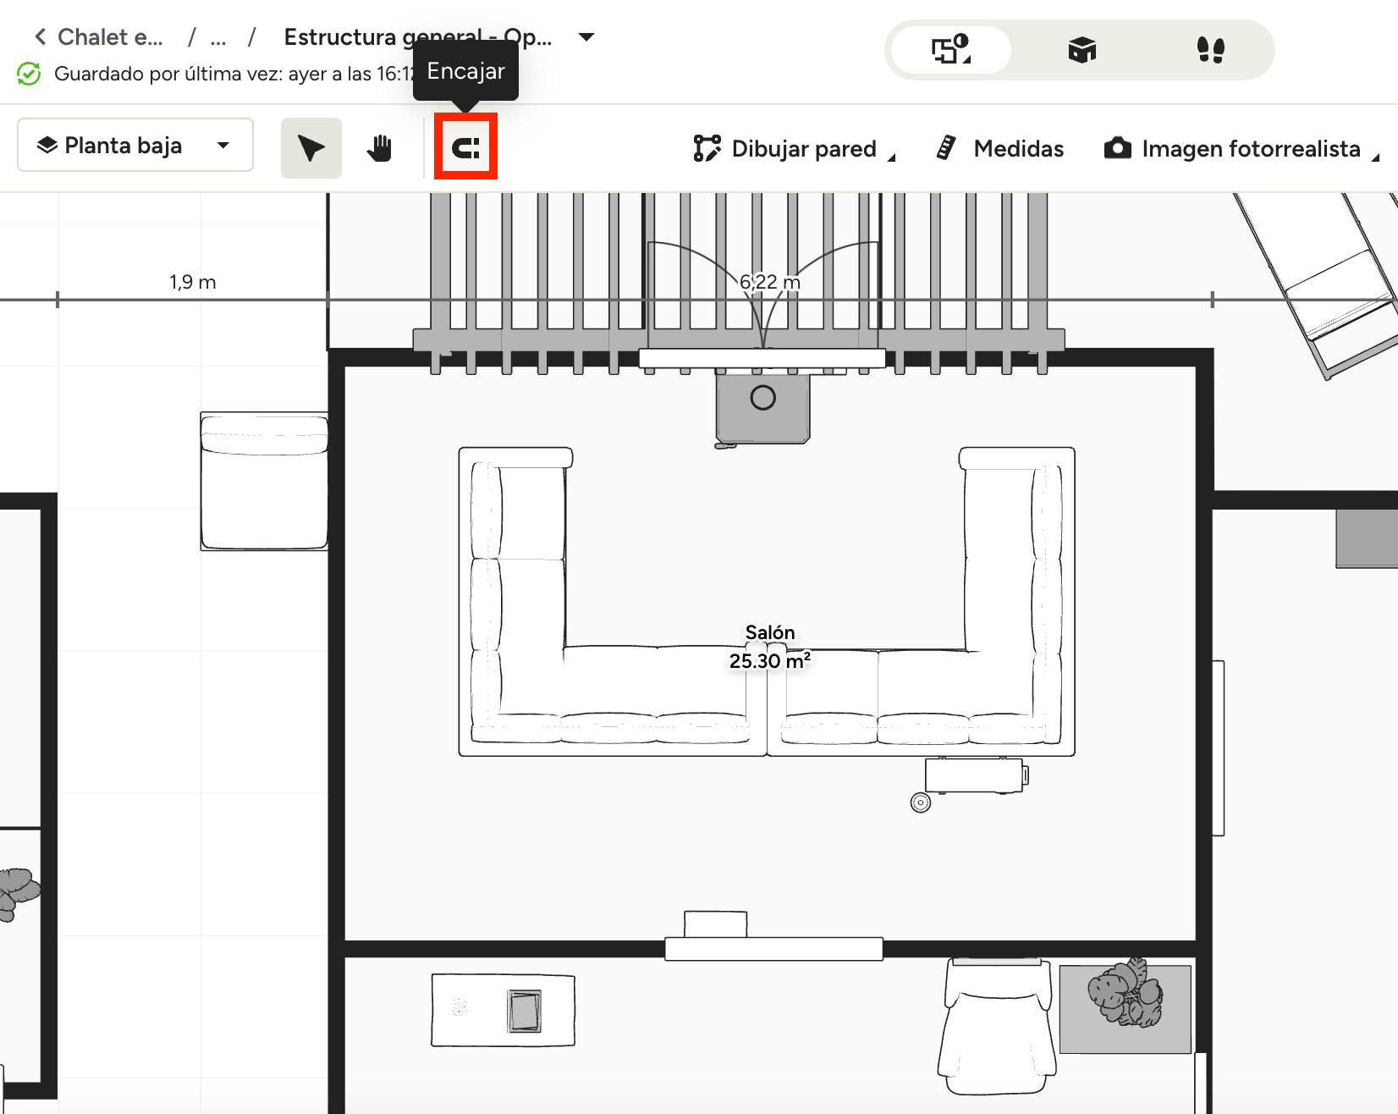Select the Salón room label

[769, 632]
